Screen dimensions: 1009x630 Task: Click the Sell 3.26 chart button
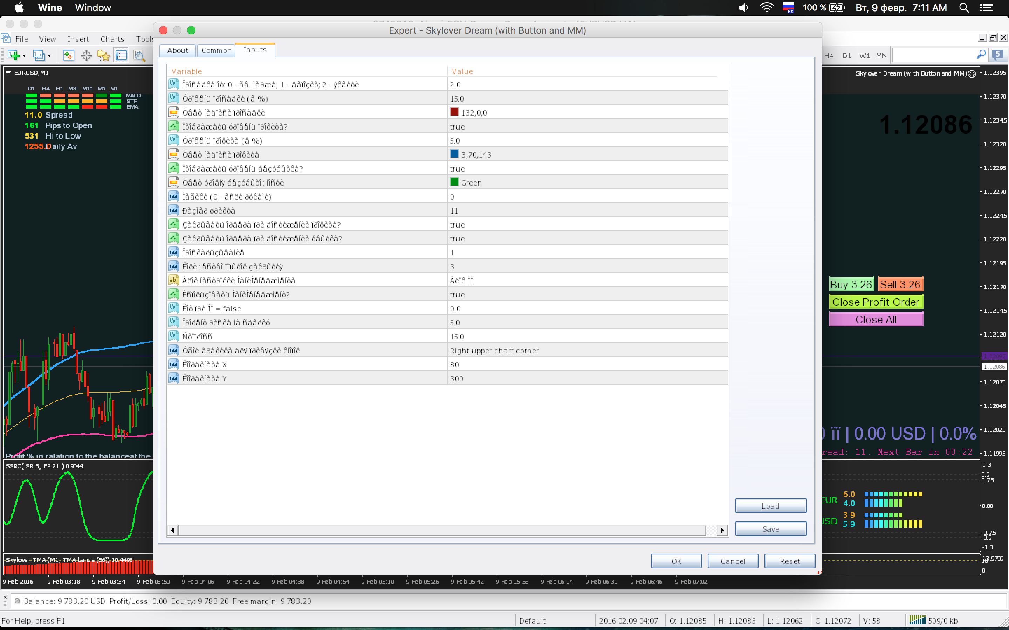[900, 285]
